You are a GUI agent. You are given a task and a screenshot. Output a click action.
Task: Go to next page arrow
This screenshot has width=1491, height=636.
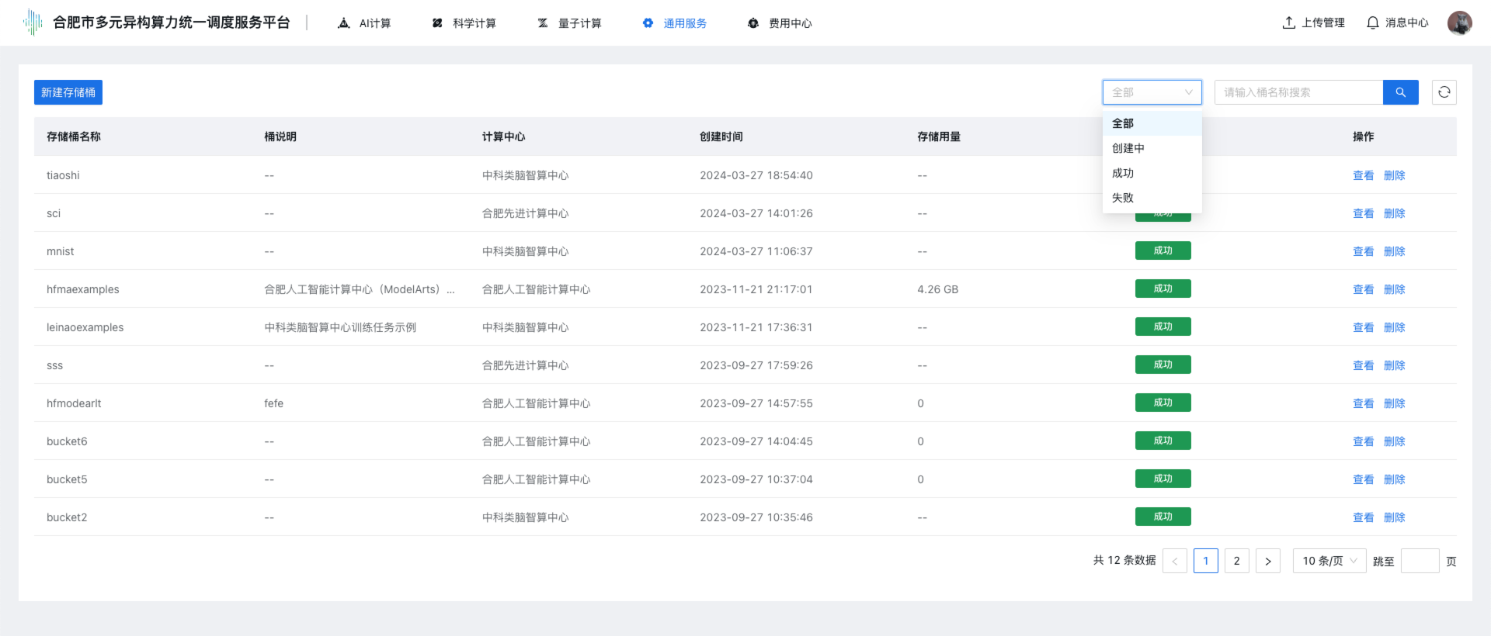tap(1267, 561)
